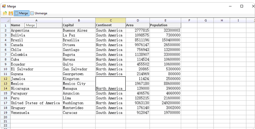Select population value 150400000

click(165, 40)
